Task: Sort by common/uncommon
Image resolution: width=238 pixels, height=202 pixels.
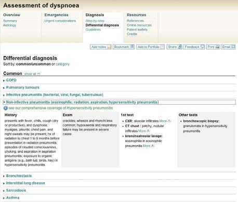Action: 33,64
